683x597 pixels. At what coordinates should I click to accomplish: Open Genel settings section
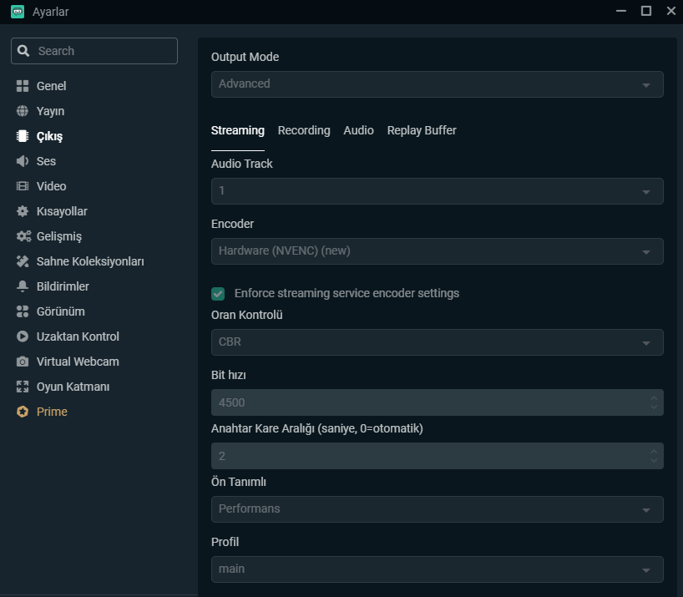coord(51,86)
